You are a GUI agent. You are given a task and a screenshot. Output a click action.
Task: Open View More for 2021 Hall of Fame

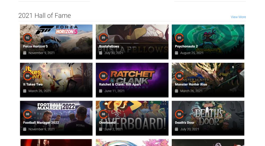click(238, 17)
